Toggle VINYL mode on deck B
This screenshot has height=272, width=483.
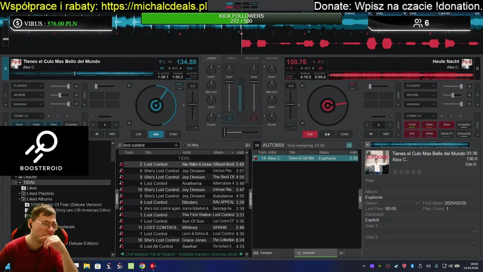[x=353, y=84]
